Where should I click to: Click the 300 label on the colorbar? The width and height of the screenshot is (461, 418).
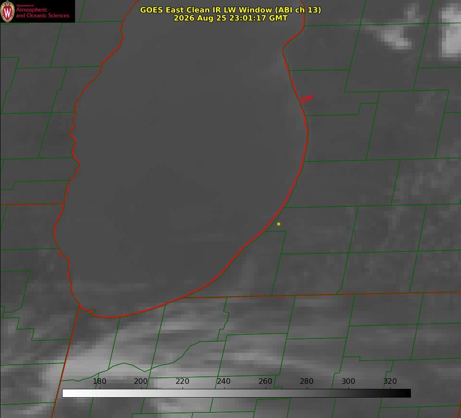coord(348,381)
